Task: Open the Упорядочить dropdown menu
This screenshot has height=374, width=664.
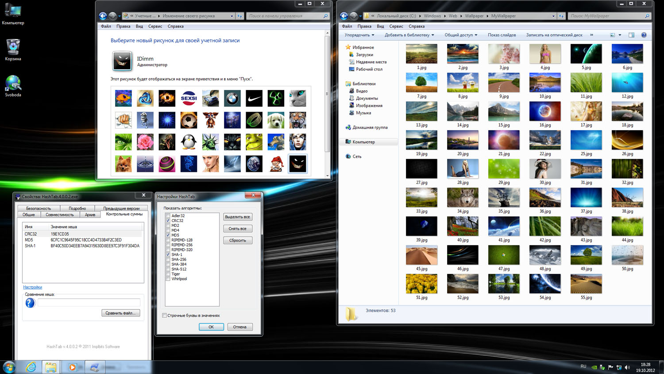Action: click(359, 35)
